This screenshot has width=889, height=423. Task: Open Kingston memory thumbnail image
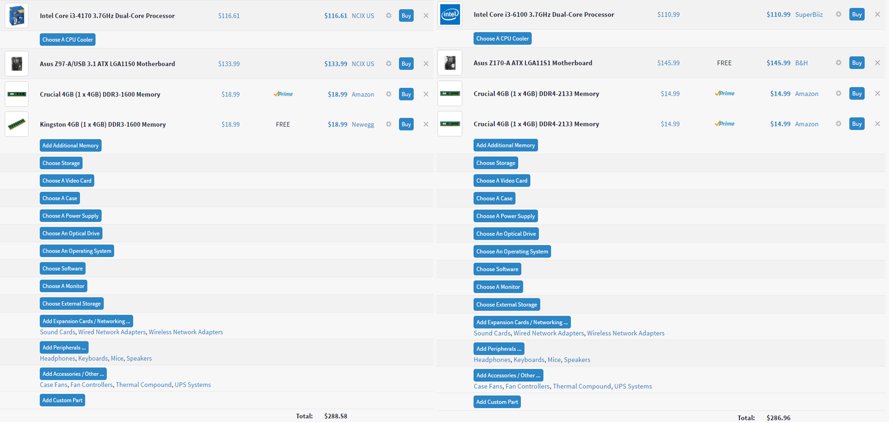(x=17, y=124)
